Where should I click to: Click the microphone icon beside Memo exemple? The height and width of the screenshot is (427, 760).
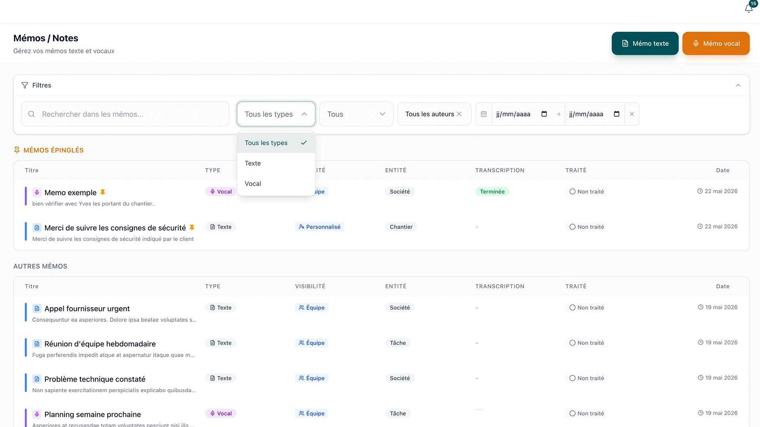pos(37,193)
